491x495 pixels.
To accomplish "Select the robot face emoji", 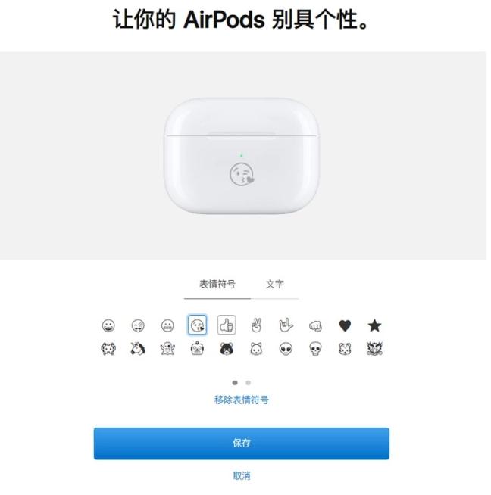I will (197, 348).
